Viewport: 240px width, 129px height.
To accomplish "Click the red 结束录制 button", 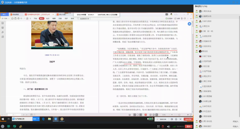I will tap(188, 119).
